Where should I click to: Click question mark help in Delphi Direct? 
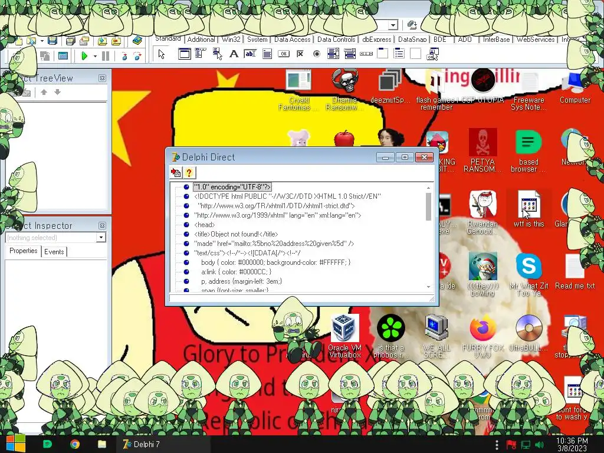[189, 173]
